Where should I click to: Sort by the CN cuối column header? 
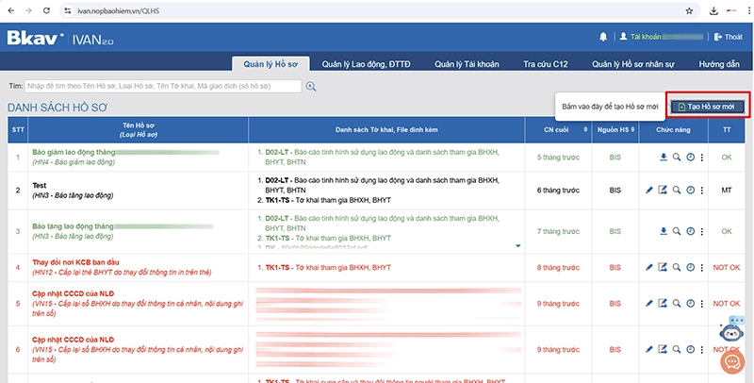(555, 129)
